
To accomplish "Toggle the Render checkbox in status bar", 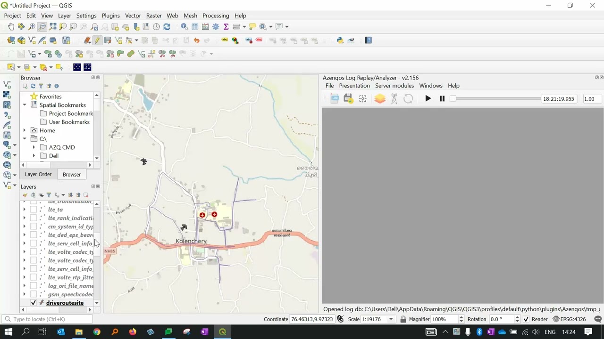I will click(526, 319).
